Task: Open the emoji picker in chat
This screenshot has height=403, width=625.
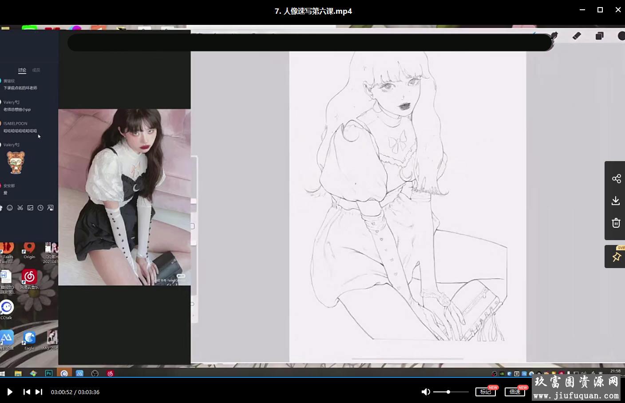Action: (10, 208)
